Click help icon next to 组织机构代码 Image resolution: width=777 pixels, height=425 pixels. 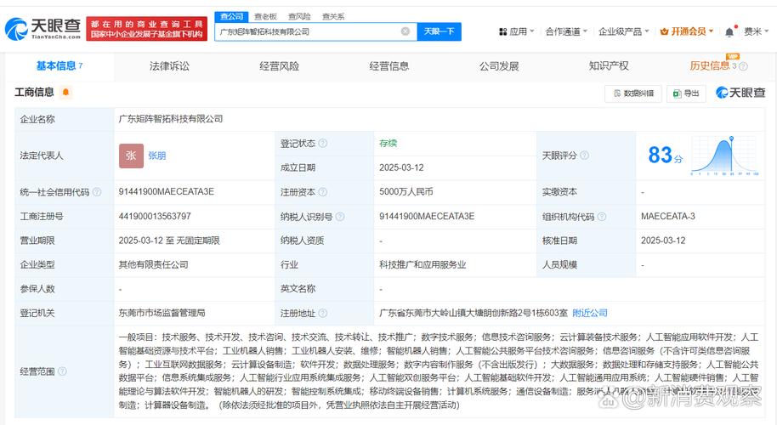[x=602, y=217]
